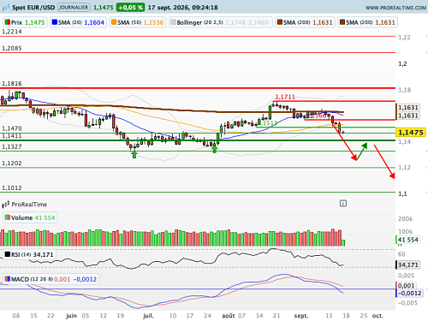Click the 1,1327 support level label
The image size is (428, 321).
(x=12, y=146)
